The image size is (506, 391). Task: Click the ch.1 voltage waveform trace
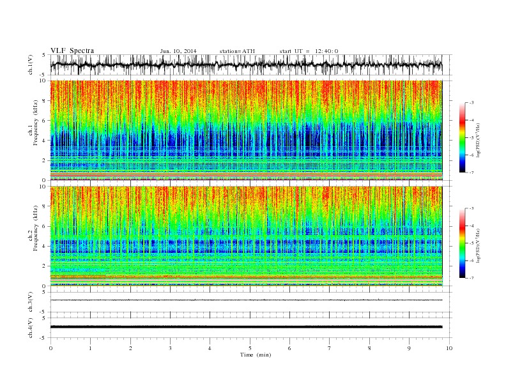point(246,65)
